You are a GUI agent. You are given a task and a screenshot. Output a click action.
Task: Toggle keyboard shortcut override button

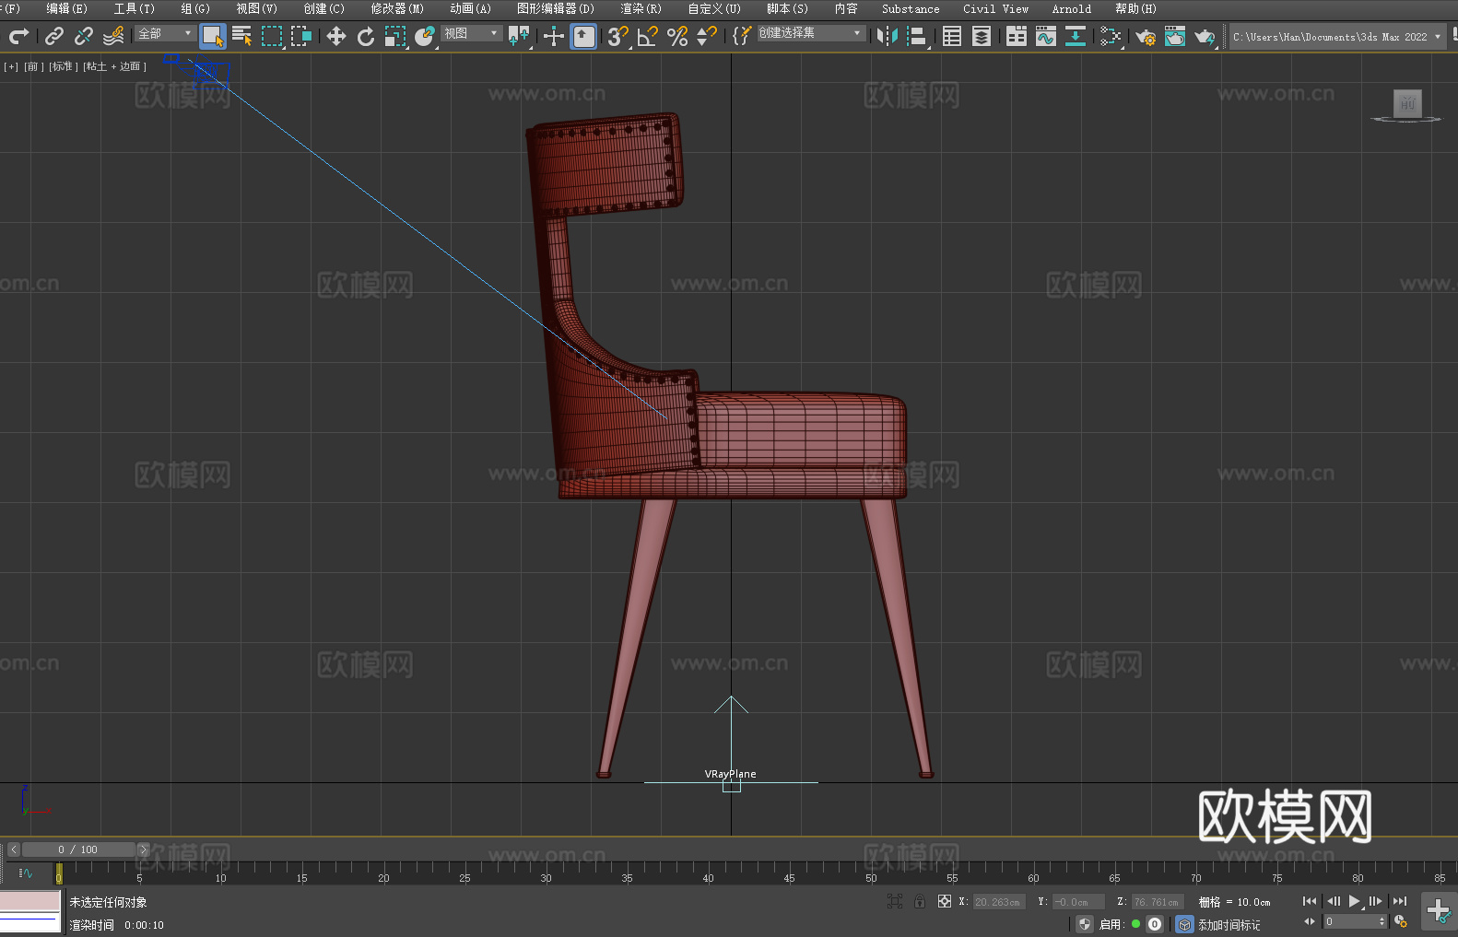pyautogui.click(x=583, y=36)
